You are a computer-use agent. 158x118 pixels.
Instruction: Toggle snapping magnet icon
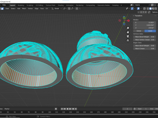pyautogui.click(x=69, y=9)
